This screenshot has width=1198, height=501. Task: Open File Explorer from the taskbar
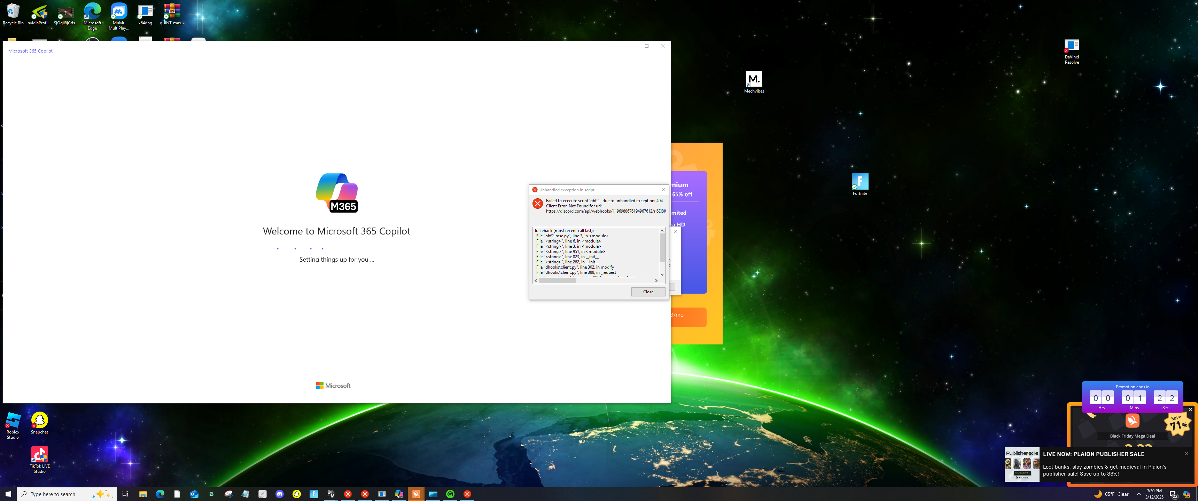click(x=143, y=494)
